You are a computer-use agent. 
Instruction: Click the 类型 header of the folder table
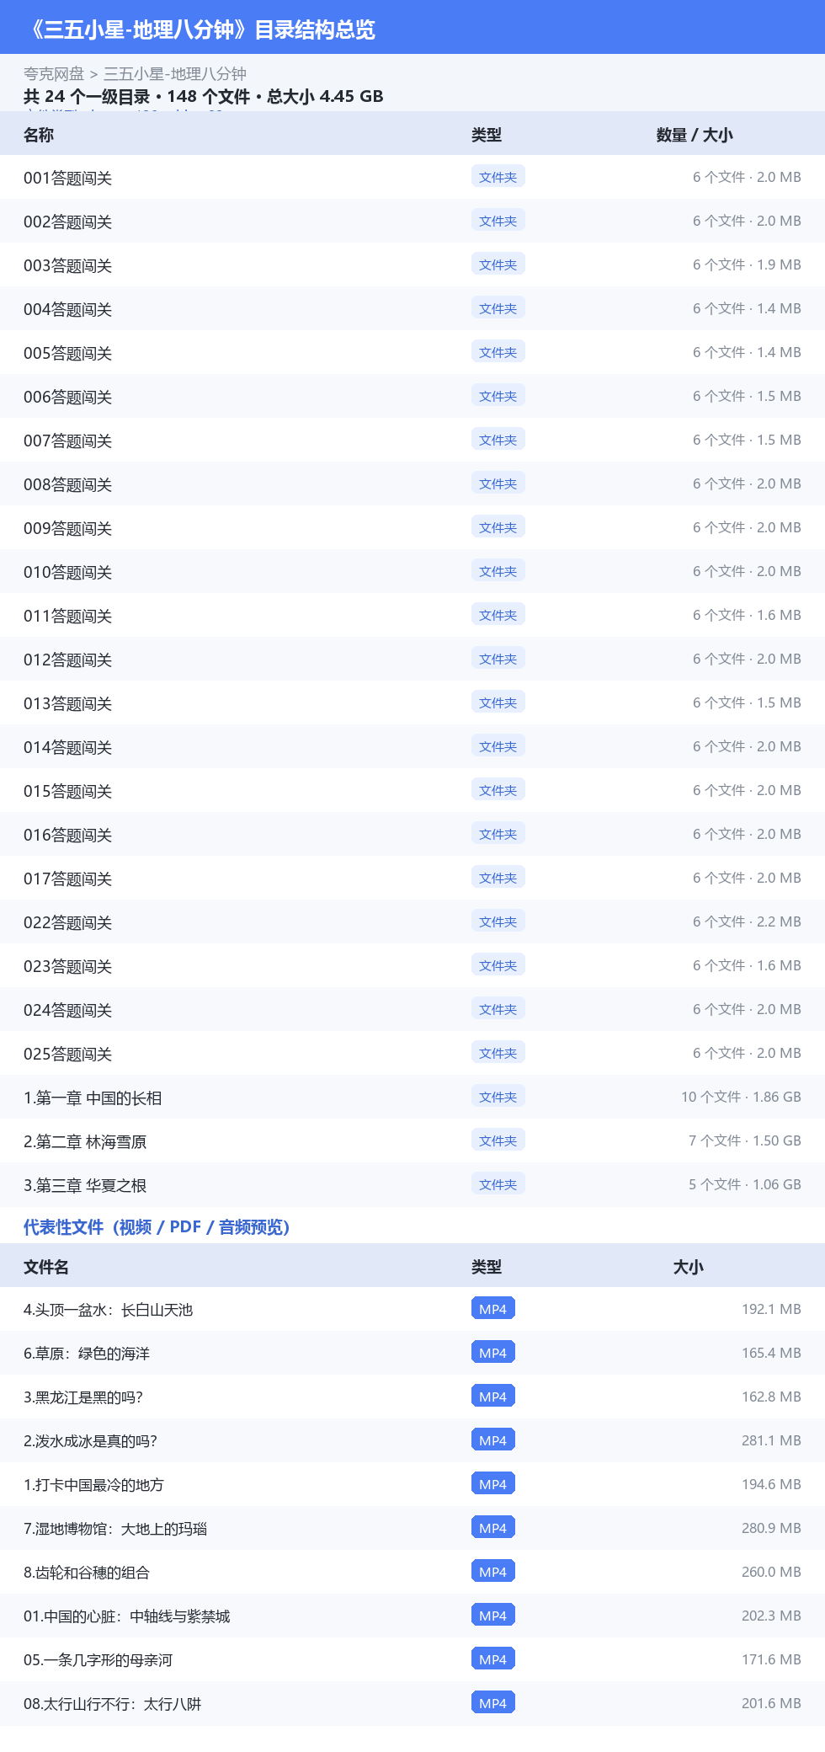pyautogui.click(x=487, y=135)
